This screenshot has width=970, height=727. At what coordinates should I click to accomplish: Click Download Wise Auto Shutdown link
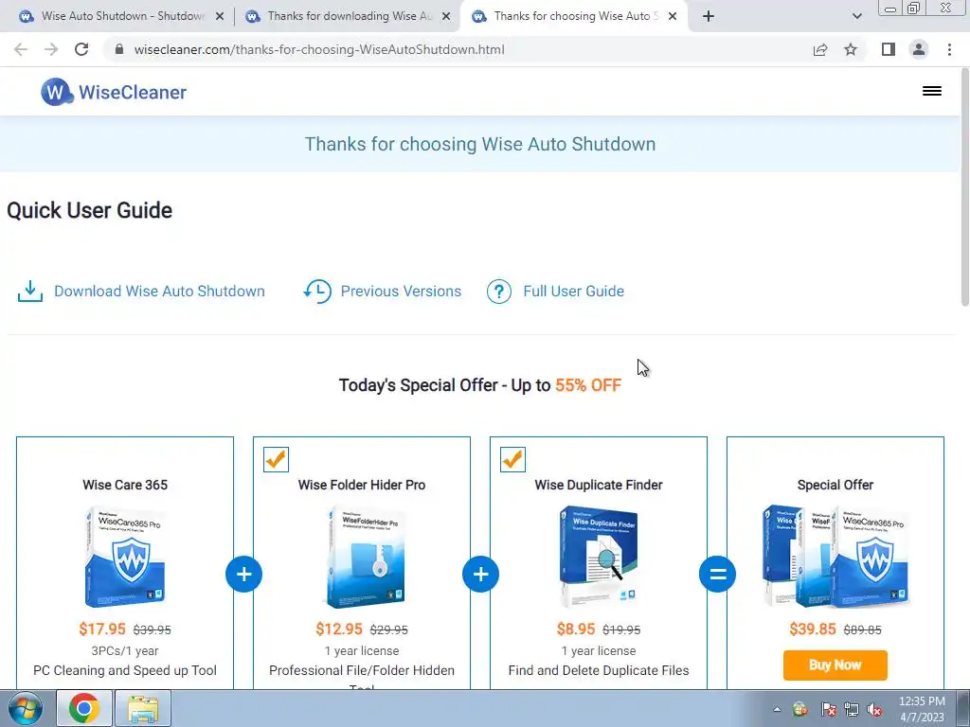(159, 292)
